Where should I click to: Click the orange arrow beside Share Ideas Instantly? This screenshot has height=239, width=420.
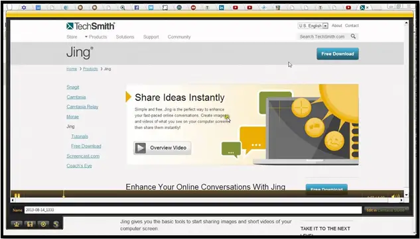tap(128, 97)
